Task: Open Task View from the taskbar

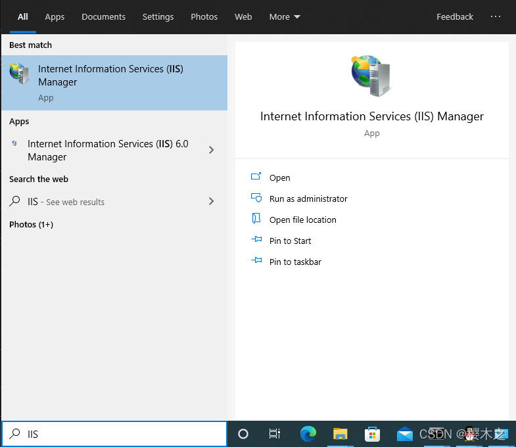Action: [275, 434]
